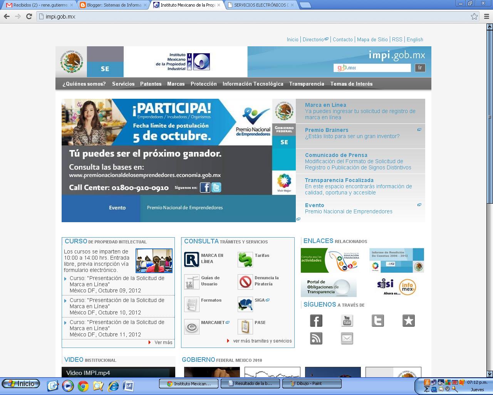Click the SIGA icon
Image resolution: width=493 pixels, height=395 pixels.
[x=245, y=304]
